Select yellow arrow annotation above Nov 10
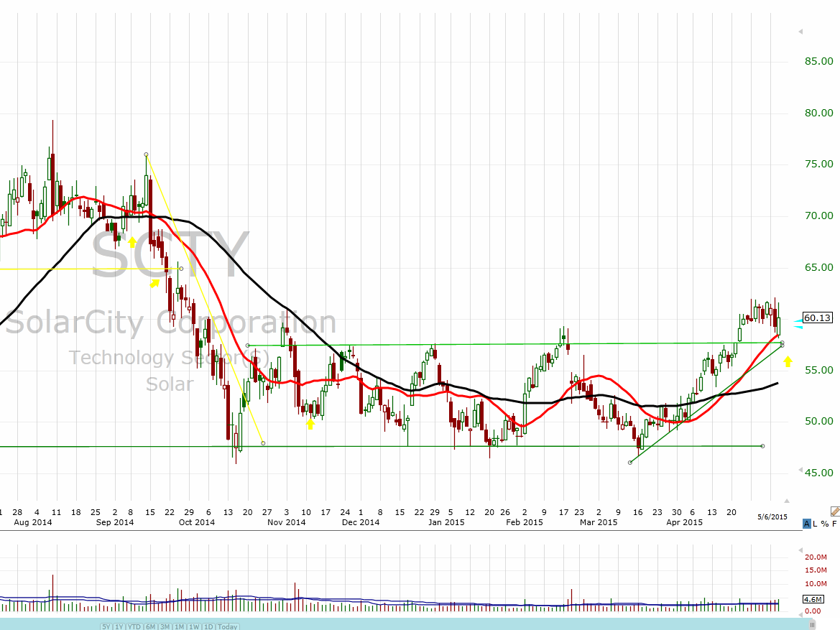 point(310,424)
